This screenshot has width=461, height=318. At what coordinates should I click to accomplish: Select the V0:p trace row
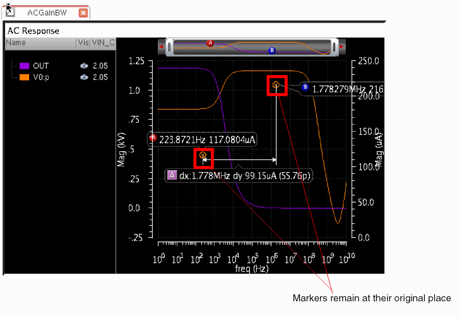pos(60,77)
